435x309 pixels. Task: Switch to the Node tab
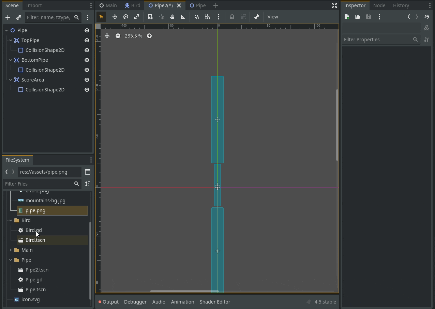pyautogui.click(x=379, y=5)
